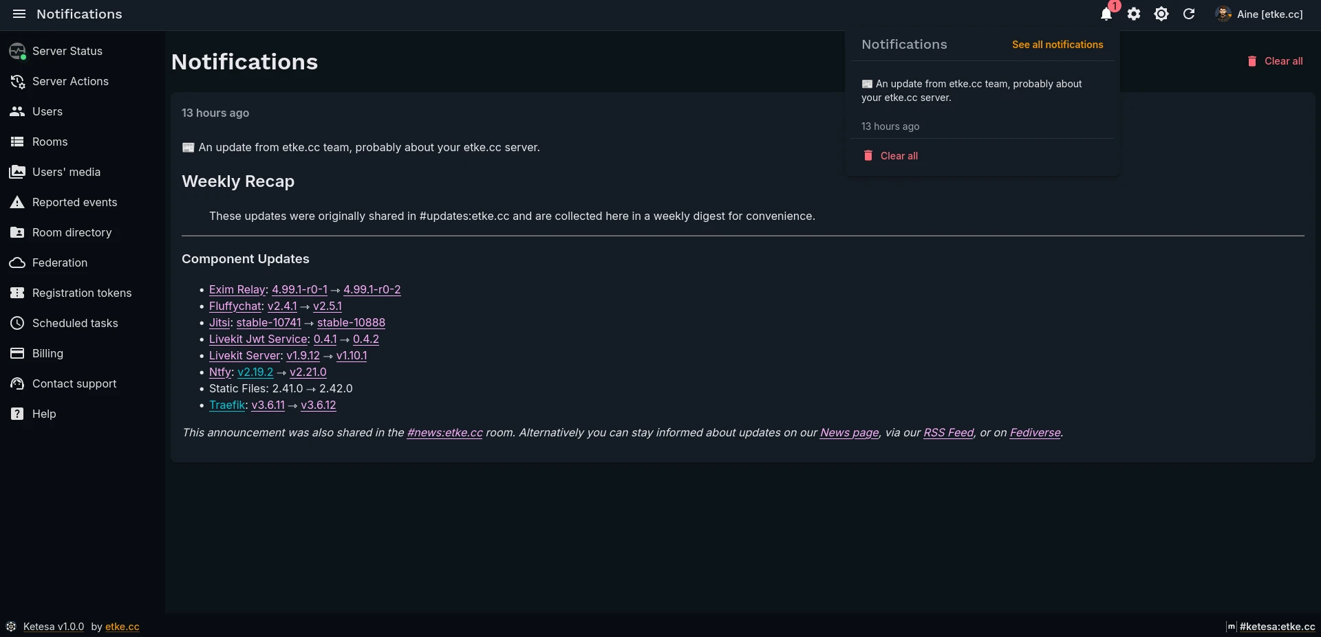Select Users in the sidebar

tap(83, 111)
